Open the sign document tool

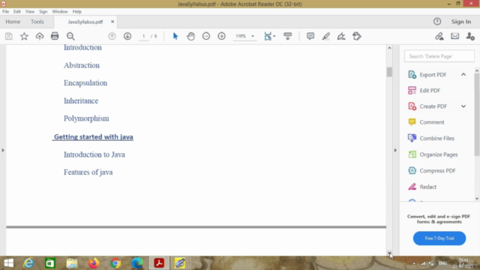(x=341, y=36)
